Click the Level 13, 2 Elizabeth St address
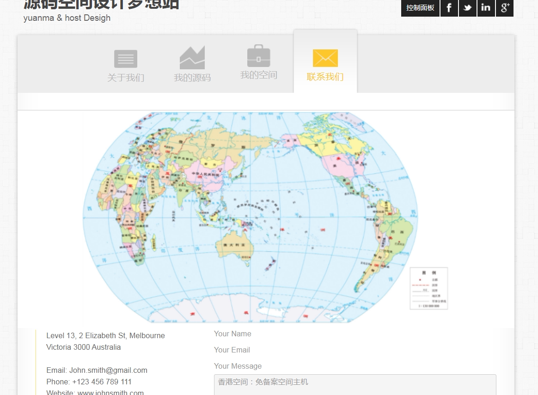 106,336
